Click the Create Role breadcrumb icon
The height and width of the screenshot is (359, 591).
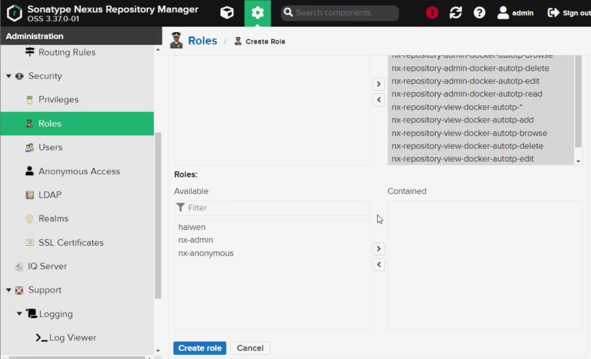click(238, 41)
